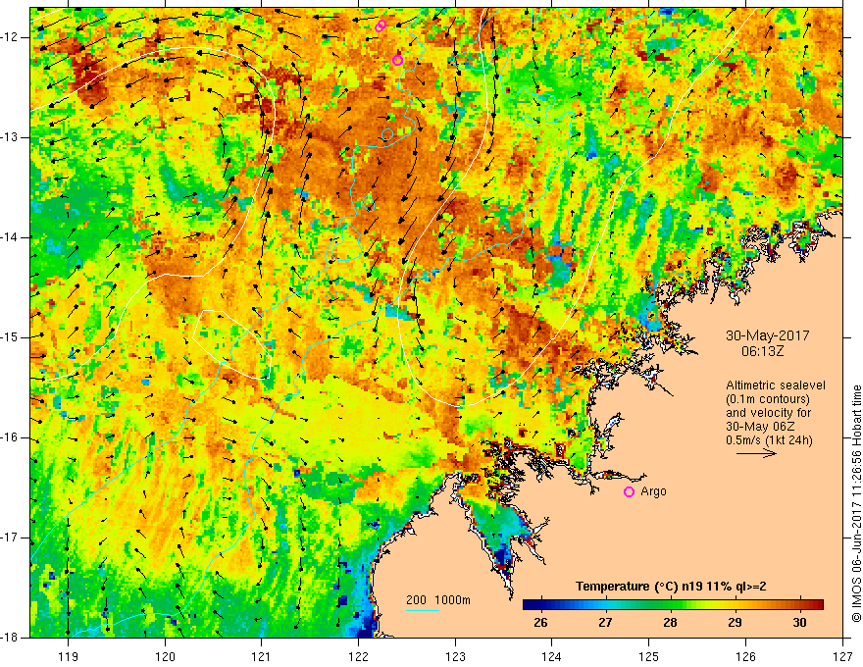Screen dimensions: 863x667
Task: Click the longitude axis label '127'
Action: [842, 656]
